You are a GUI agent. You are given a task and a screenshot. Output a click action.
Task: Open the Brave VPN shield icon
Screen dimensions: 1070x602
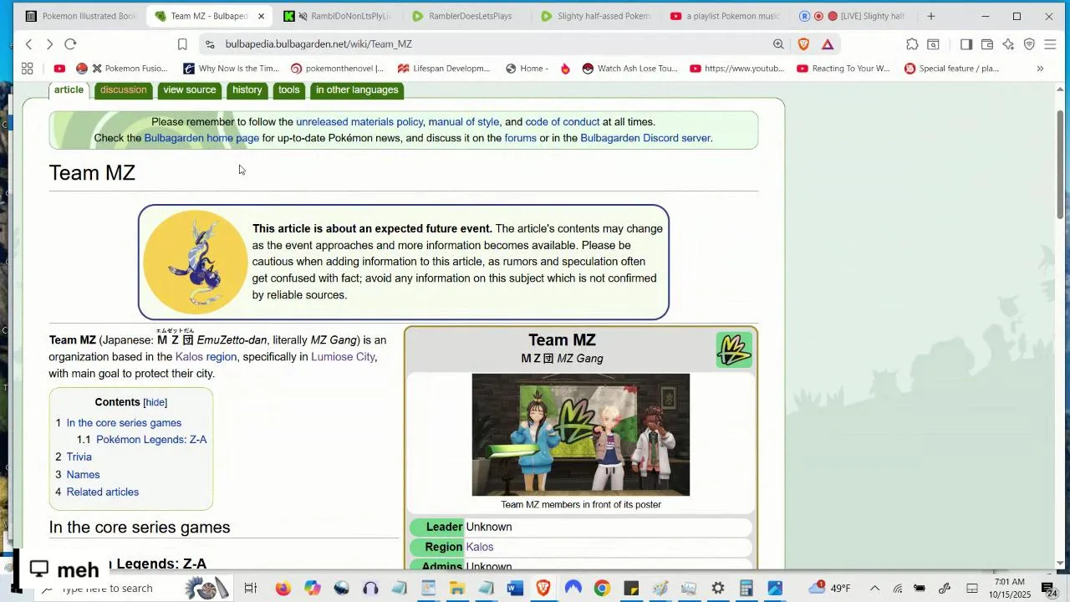click(1029, 44)
